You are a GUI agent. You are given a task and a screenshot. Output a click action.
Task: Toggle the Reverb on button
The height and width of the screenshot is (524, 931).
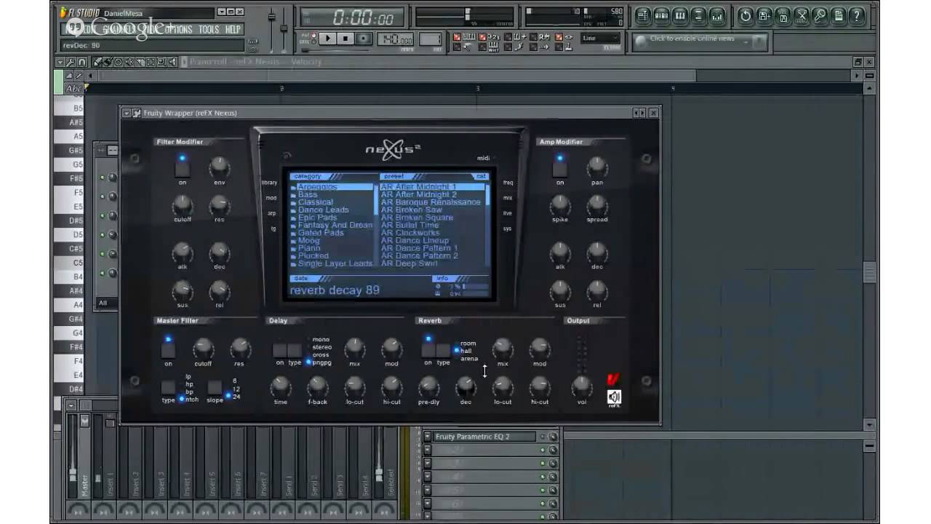[x=428, y=350]
